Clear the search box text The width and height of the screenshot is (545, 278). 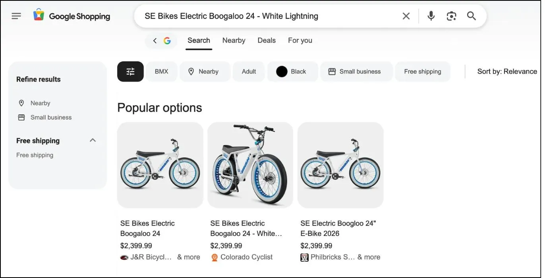[x=406, y=16]
